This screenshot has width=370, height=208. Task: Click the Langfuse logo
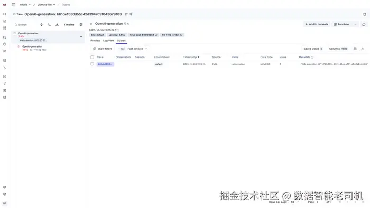(x=4, y=4)
